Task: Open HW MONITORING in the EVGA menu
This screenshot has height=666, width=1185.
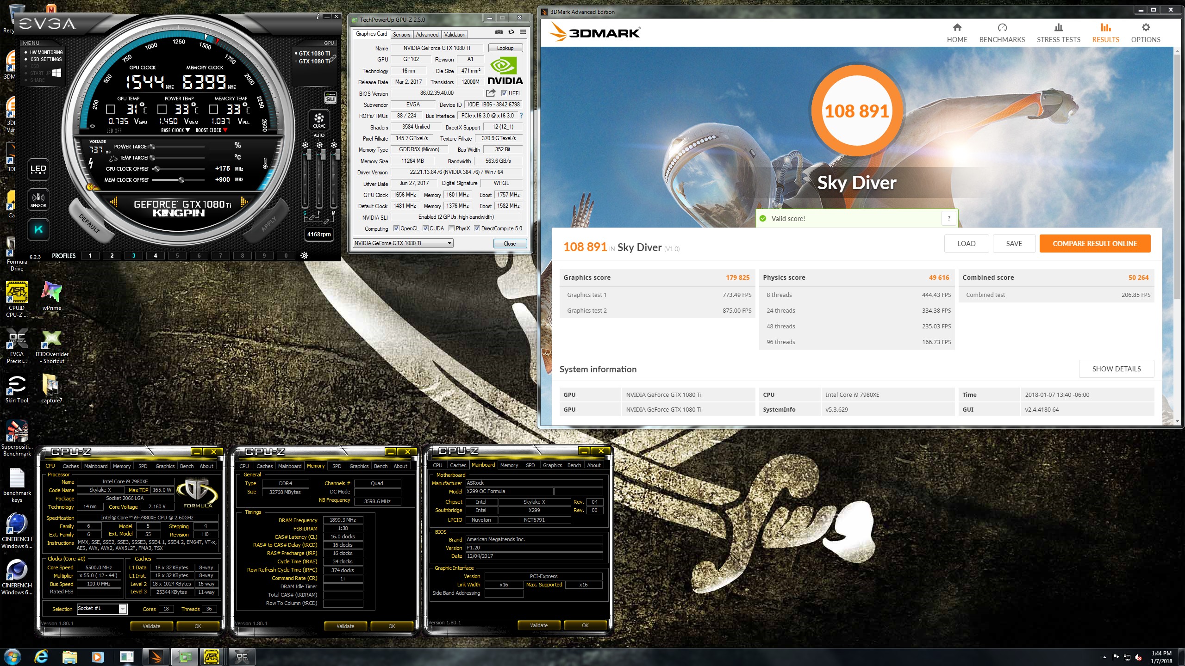Action: [46, 52]
